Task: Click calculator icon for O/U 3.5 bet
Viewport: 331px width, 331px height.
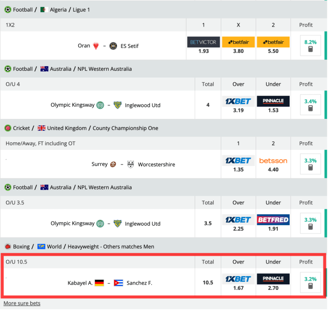Action: tap(310, 227)
